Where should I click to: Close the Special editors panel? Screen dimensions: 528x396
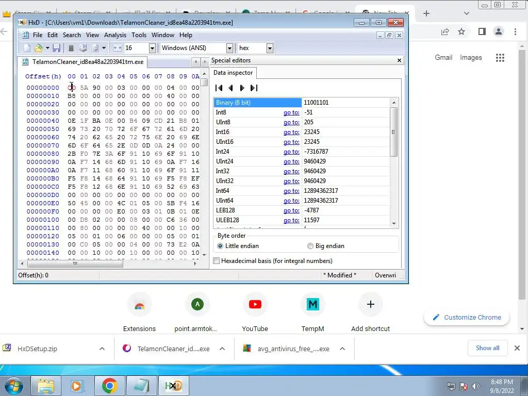click(x=400, y=60)
